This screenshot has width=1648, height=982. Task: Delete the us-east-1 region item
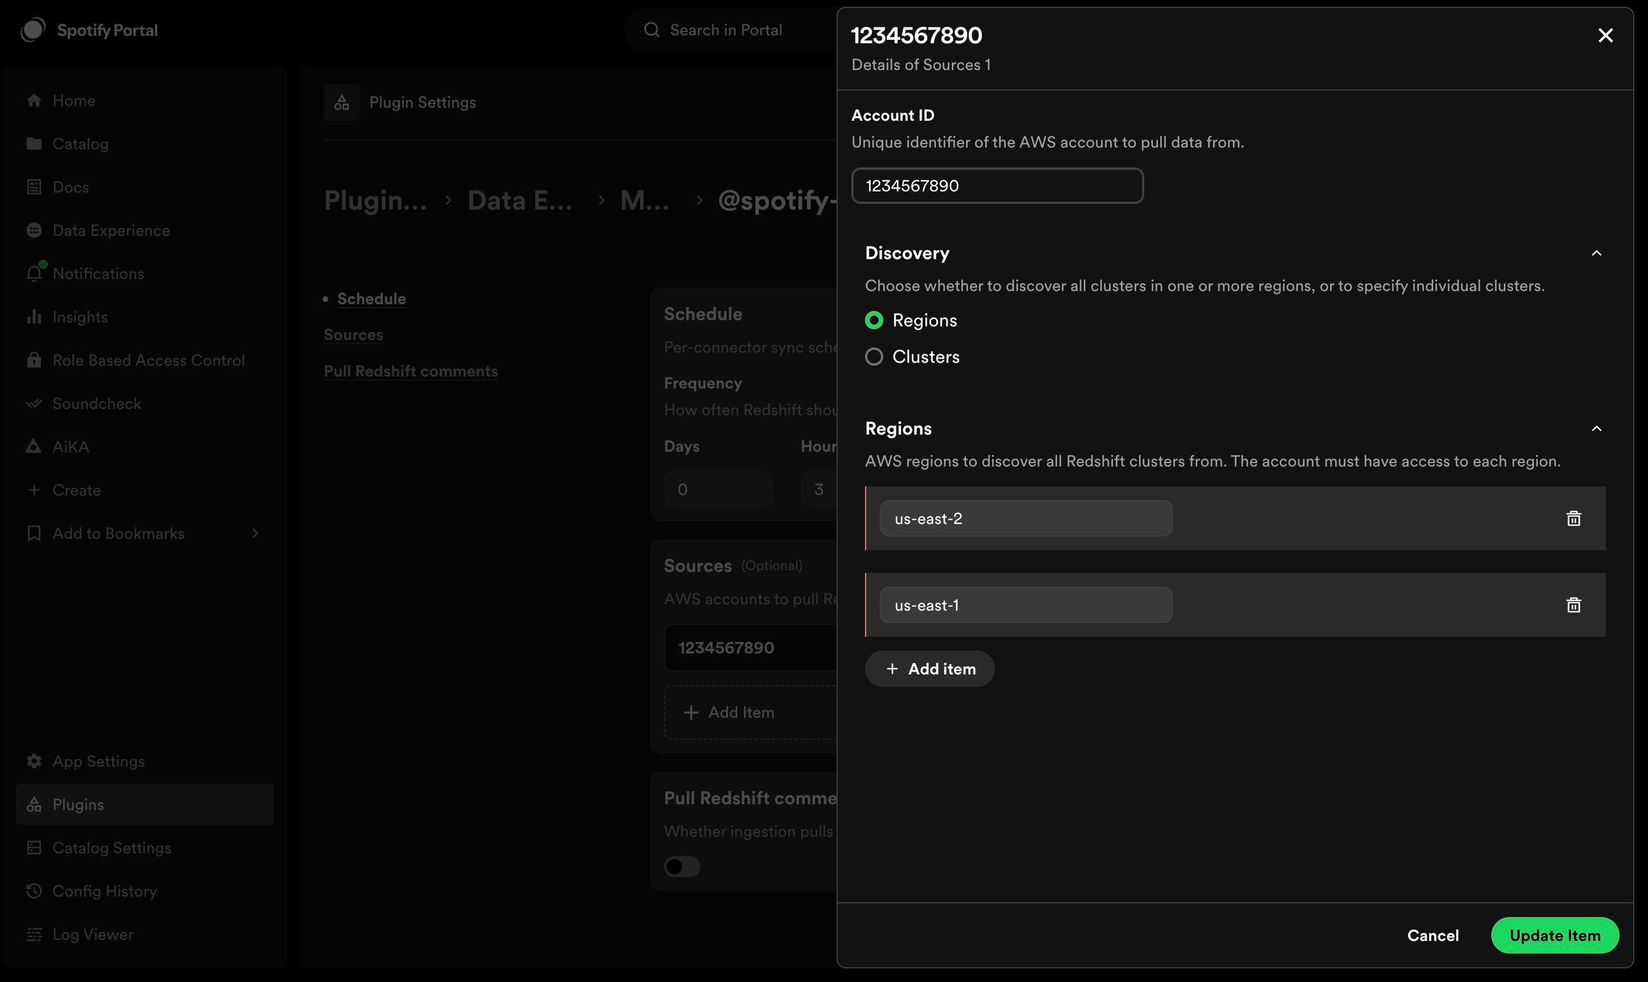click(1574, 605)
